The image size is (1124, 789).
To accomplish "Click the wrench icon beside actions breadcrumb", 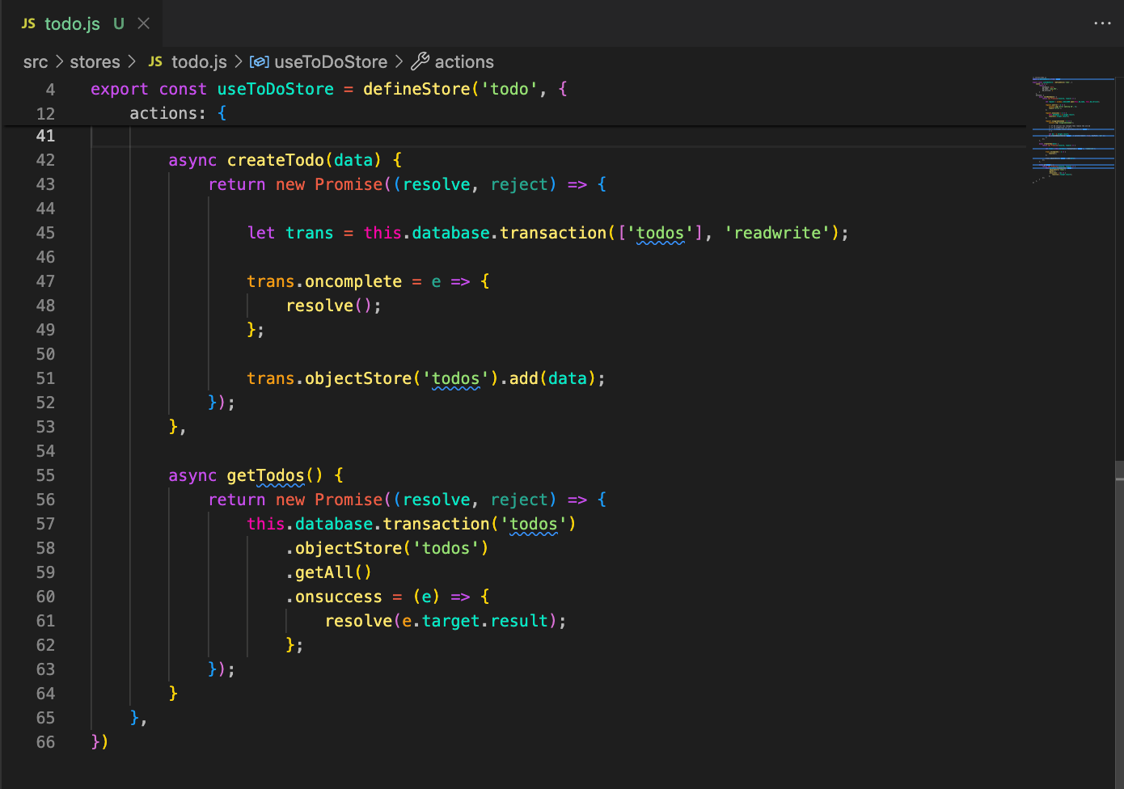I will [x=420, y=61].
